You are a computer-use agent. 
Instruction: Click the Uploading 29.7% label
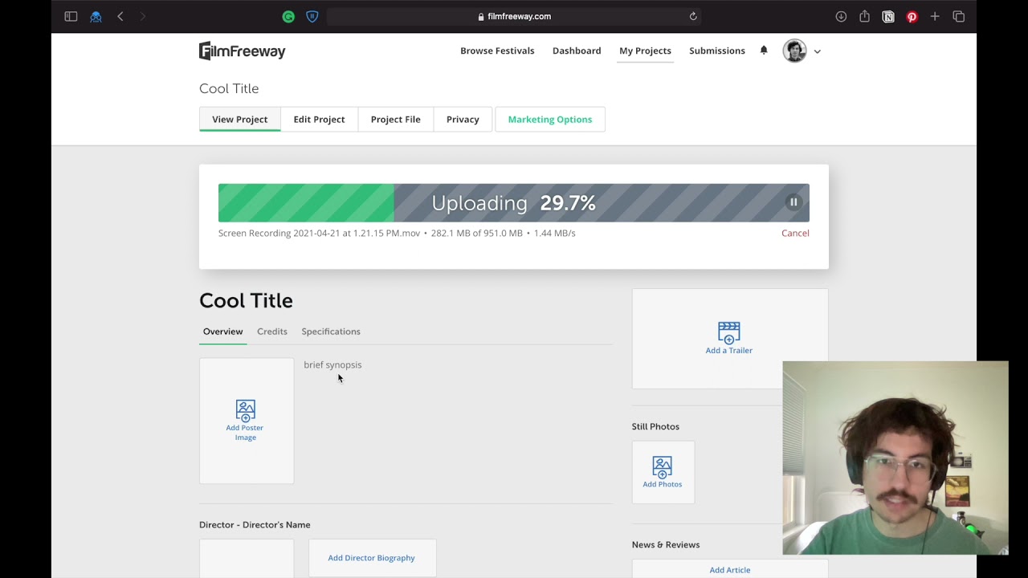513,203
